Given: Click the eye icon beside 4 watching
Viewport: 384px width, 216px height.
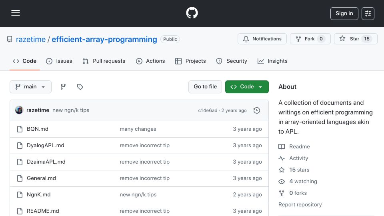Looking at the screenshot, I should [282, 182].
